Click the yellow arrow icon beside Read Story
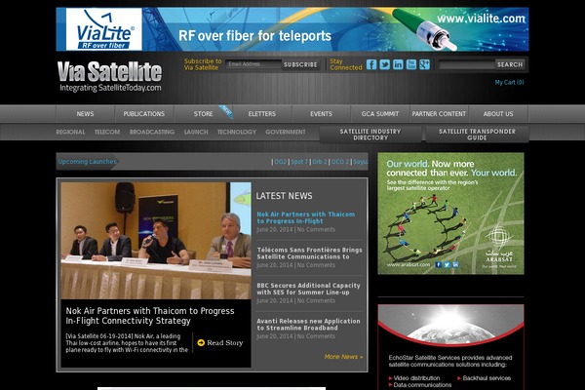Screen dimensions: 585x390 pyautogui.click(x=201, y=342)
